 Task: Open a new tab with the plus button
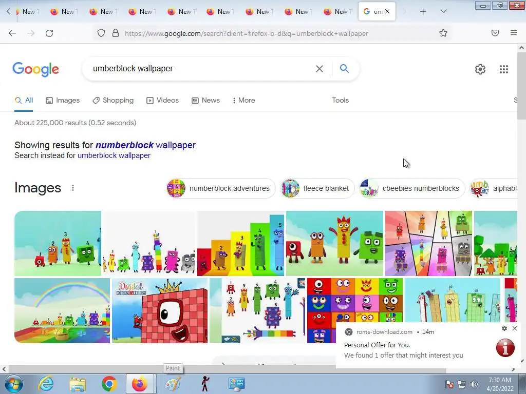(423, 12)
